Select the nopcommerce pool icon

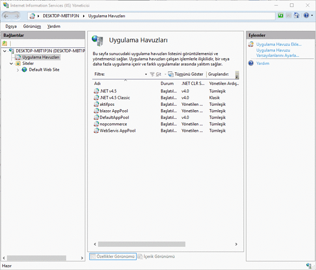[97, 124]
